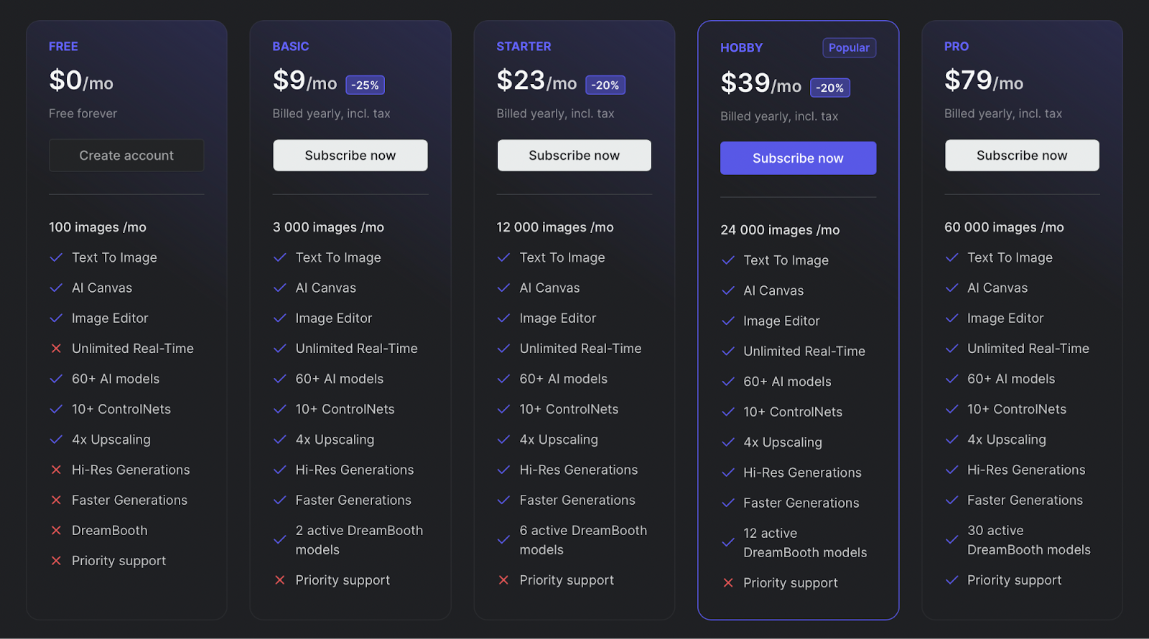
Task: Click red X beside Priority support in Basic
Action: (x=280, y=580)
